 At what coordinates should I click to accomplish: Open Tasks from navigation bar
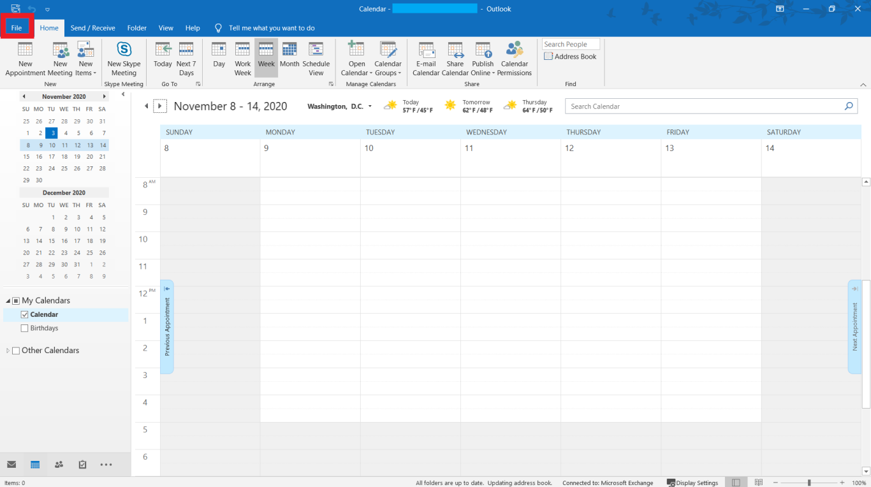tap(82, 465)
